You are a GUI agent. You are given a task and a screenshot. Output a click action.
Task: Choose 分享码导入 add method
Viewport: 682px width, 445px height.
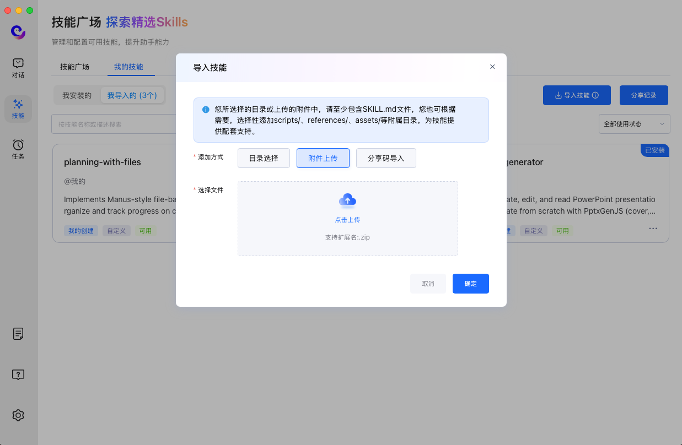point(386,158)
